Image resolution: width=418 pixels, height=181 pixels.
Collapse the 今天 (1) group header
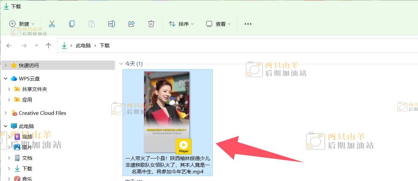click(x=121, y=64)
